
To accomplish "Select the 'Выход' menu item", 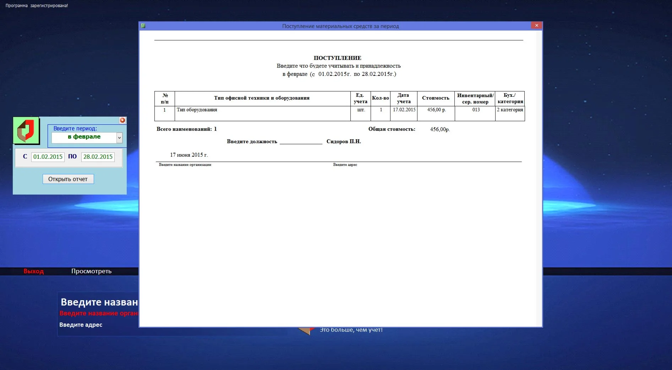I will pyautogui.click(x=34, y=271).
